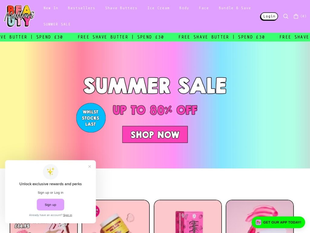The image size is (310, 233).
Task: Select Body in navigation
Action: (x=184, y=8)
